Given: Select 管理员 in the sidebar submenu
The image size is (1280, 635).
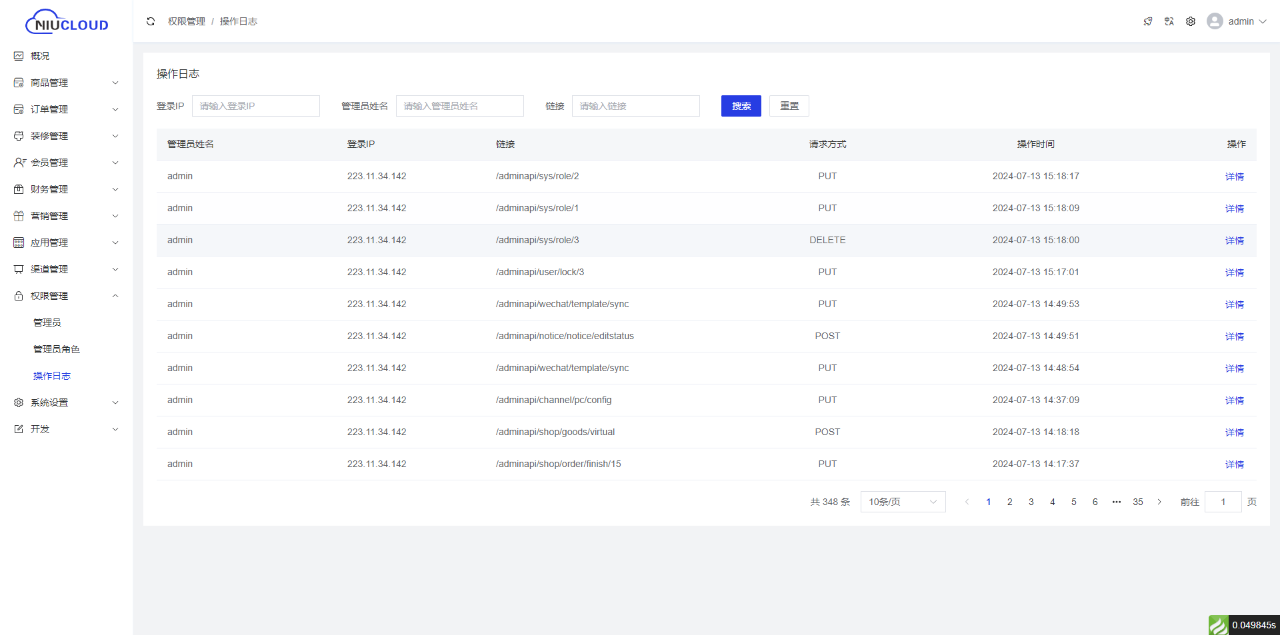Looking at the screenshot, I should coord(47,322).
